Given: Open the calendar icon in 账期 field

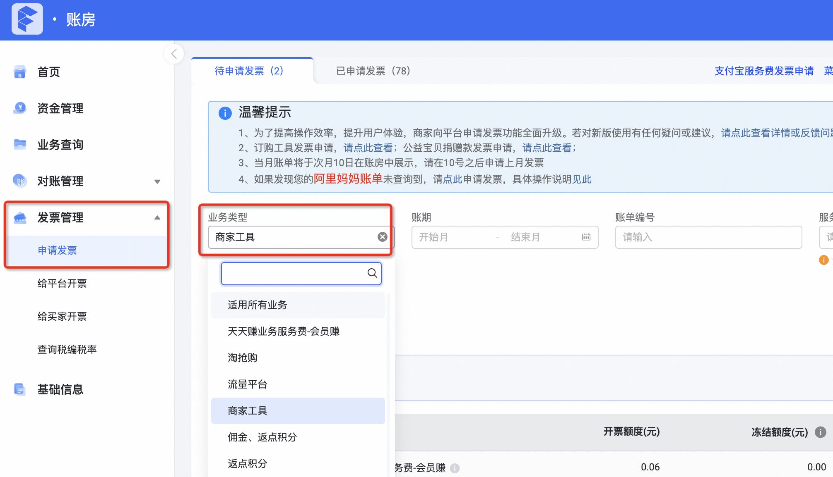Looking at the screenshot, I should point(586,237).
